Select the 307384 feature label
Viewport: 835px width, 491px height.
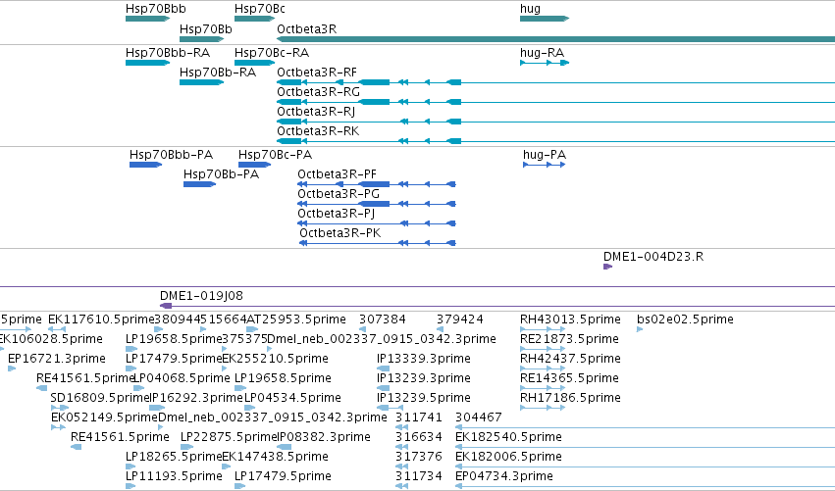pyautogui.click(x=383, y=319)
